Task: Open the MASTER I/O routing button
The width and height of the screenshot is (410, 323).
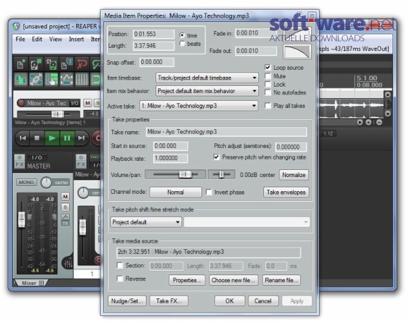Action: [x=37, y=158]
